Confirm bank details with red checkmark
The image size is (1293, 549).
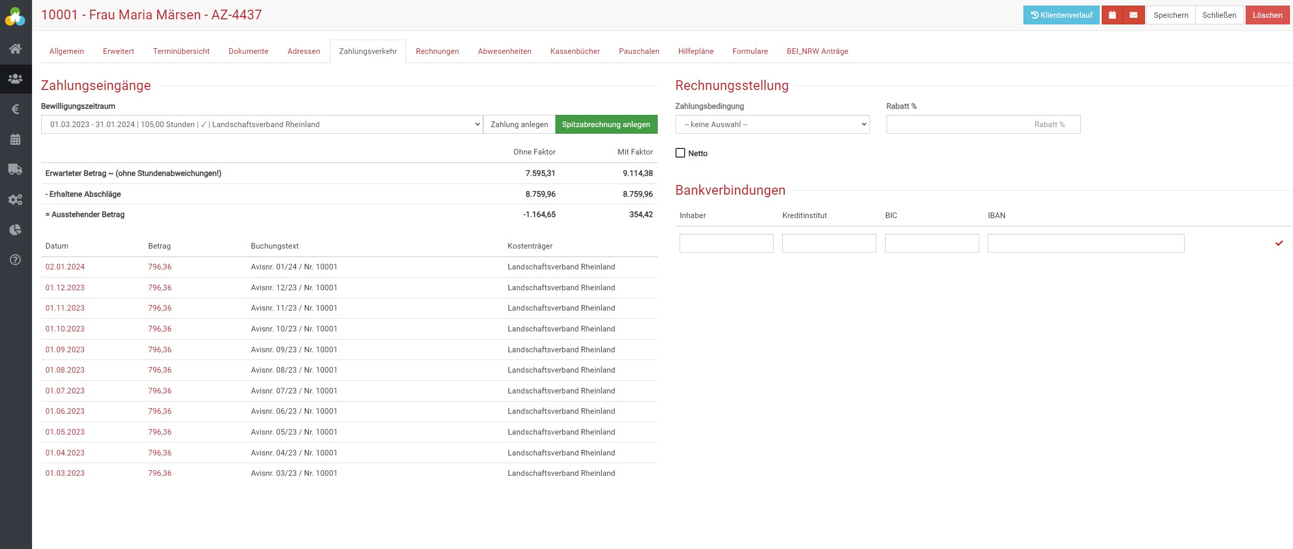point(1279,243)
